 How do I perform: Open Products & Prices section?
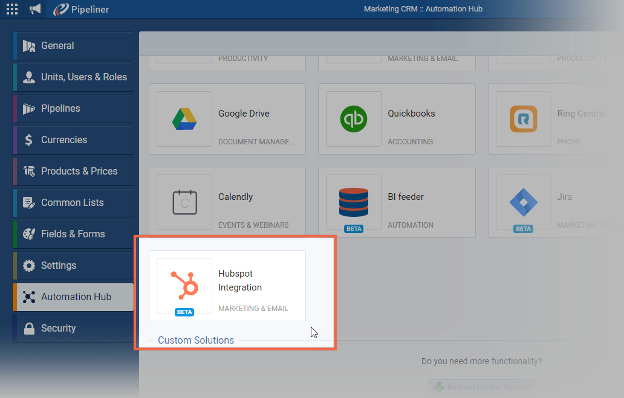pos(73,172)
